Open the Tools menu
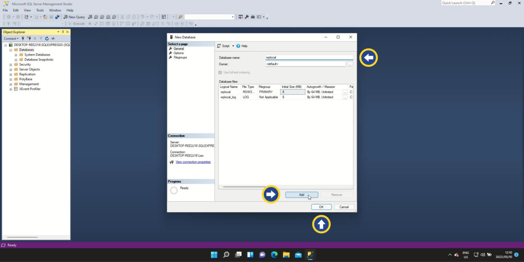This screenshot has height=262, width=524. (40, 10)
